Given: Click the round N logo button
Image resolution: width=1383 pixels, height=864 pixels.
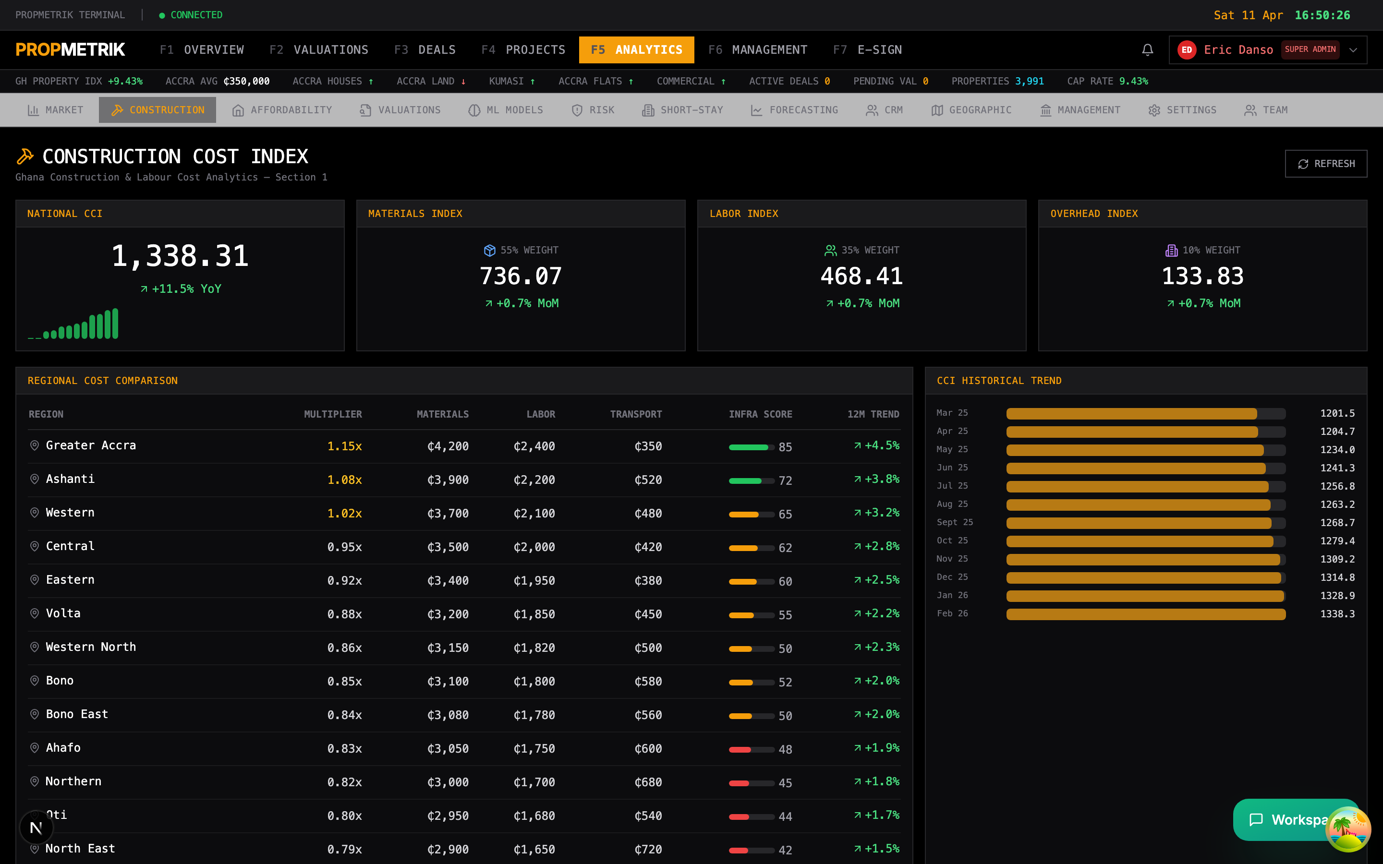Looking at the screenshot, I should coord(36,828).
